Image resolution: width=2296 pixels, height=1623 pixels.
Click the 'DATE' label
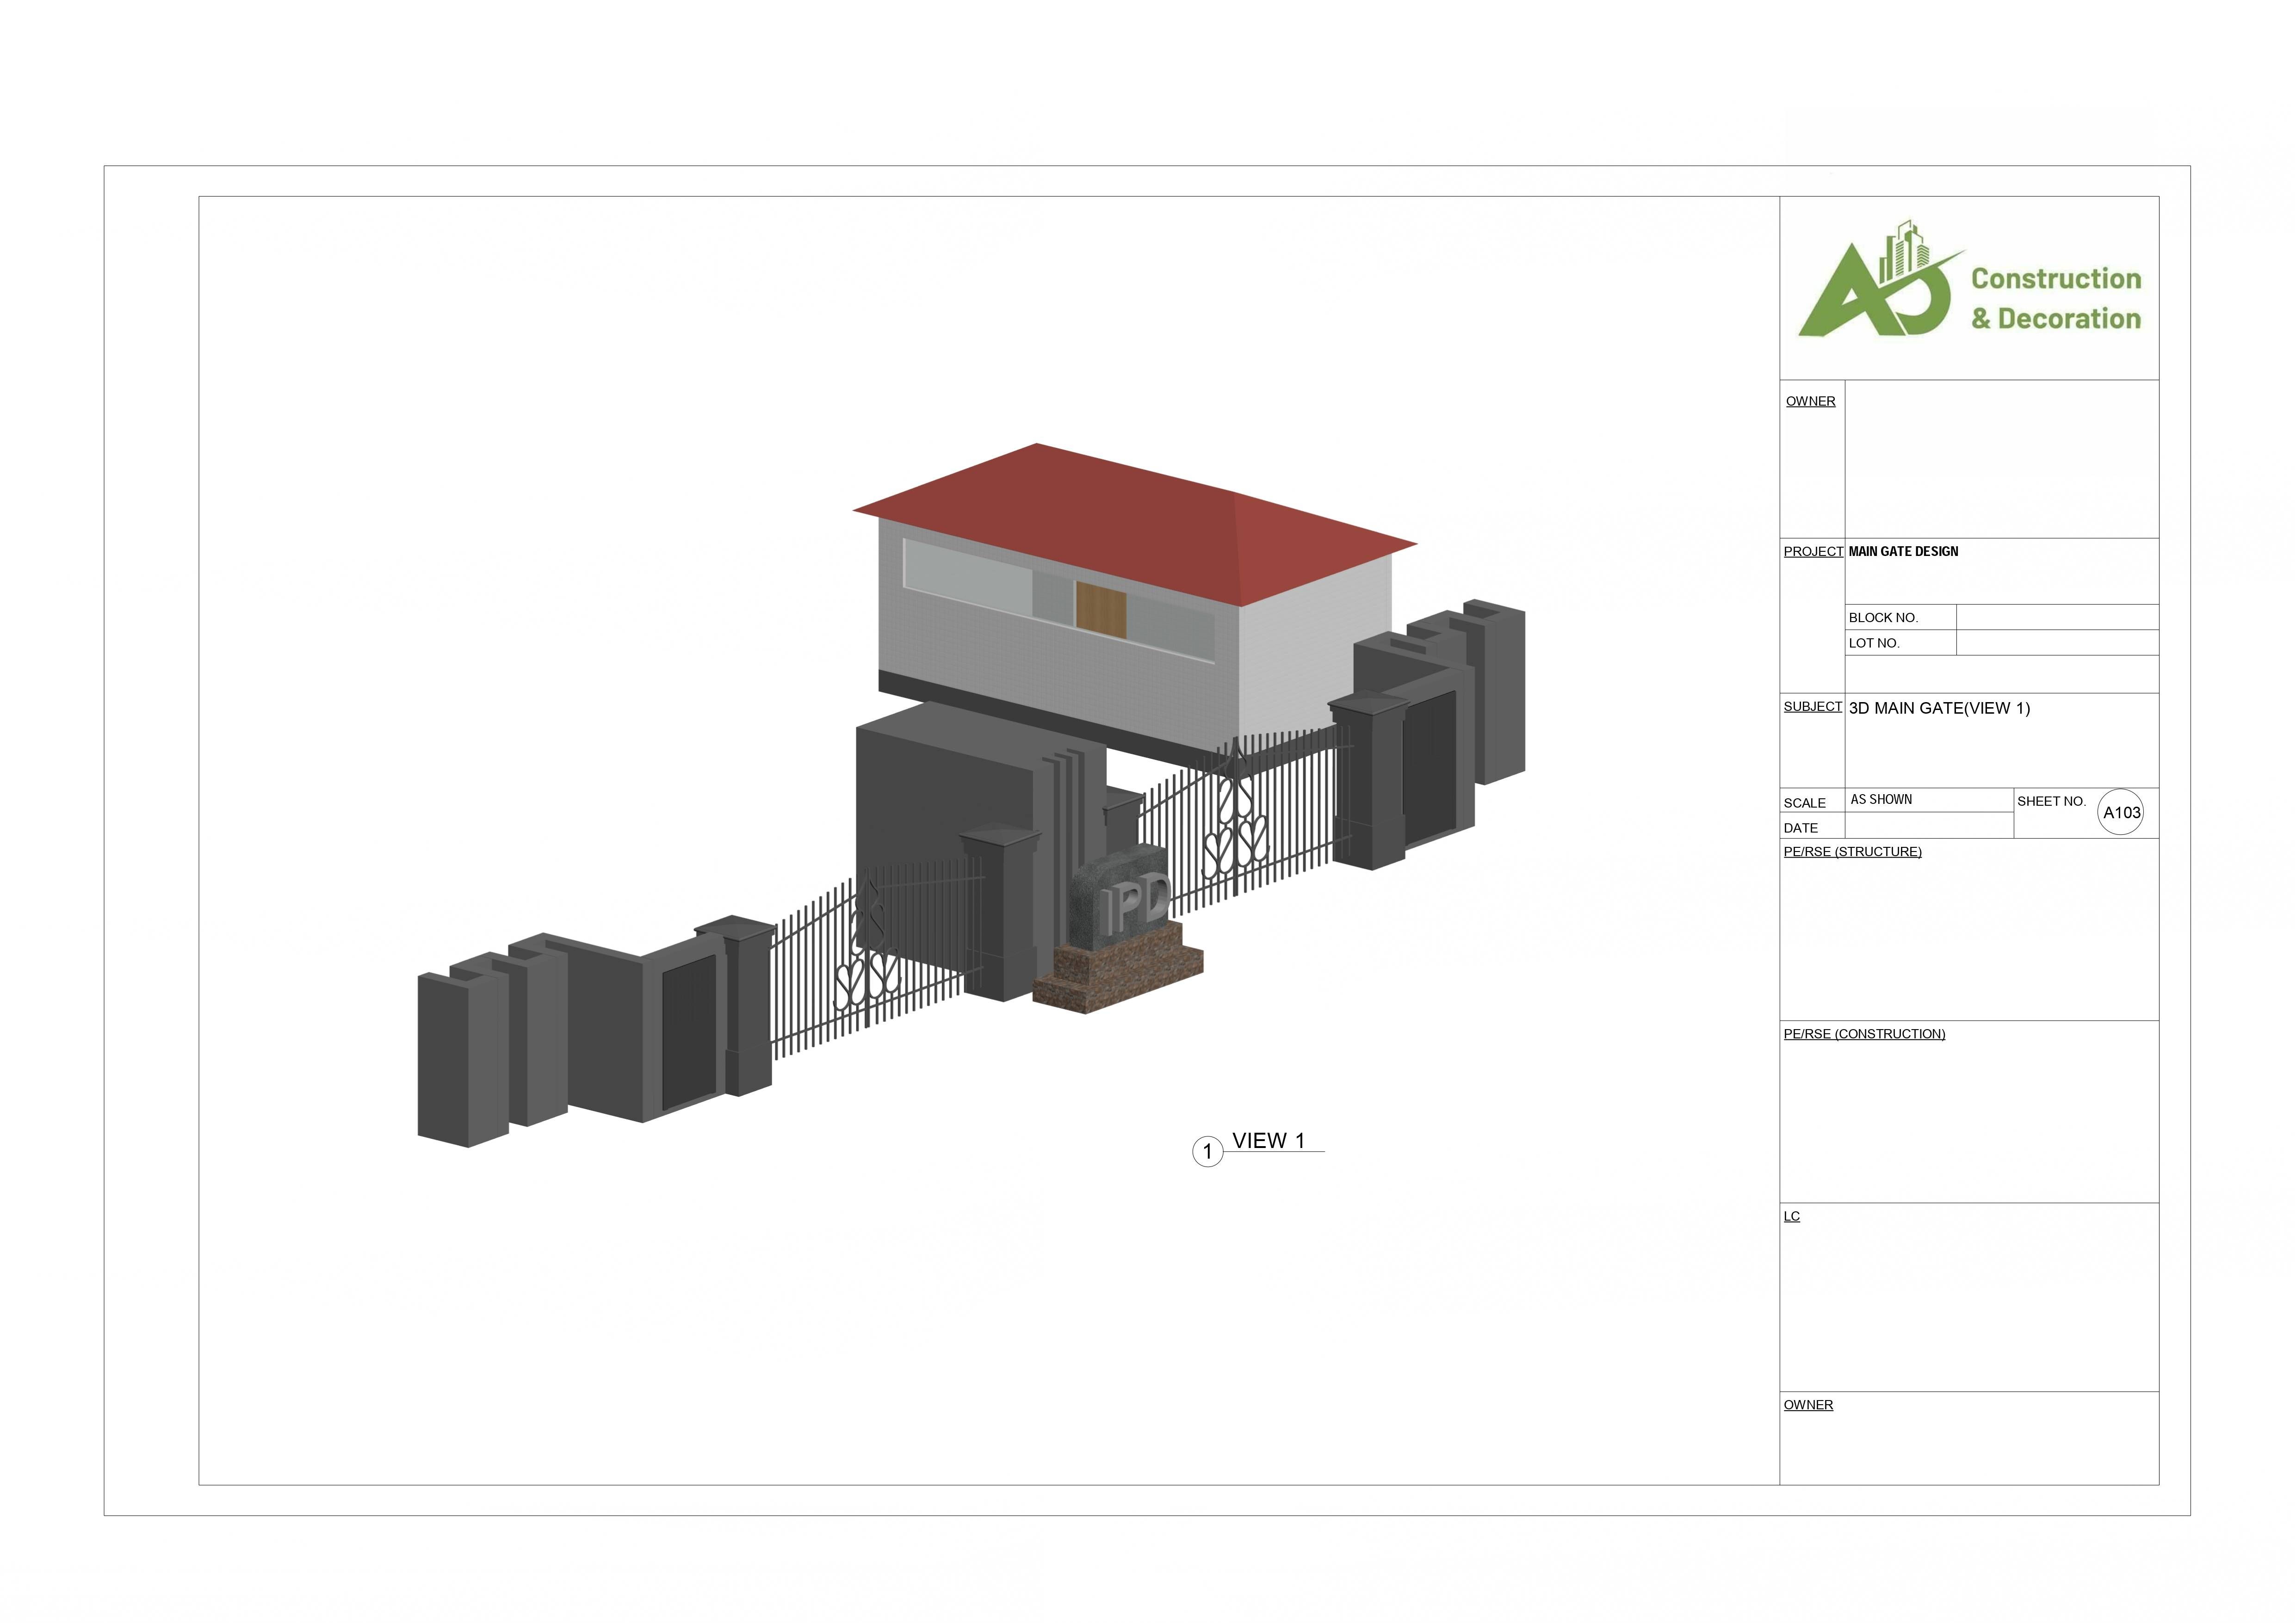1800,828
